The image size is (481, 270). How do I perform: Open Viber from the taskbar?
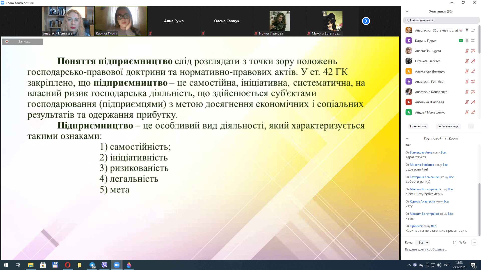tap(104, 265)
